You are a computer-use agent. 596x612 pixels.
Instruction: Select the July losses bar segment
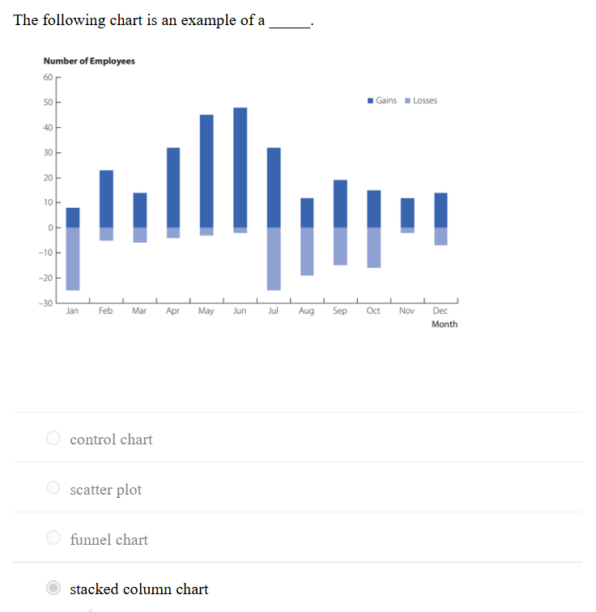tap(274, 257)
